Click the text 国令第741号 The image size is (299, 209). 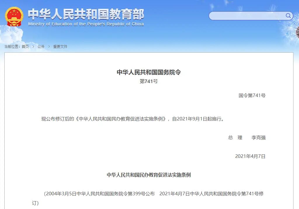coord(252,95)
